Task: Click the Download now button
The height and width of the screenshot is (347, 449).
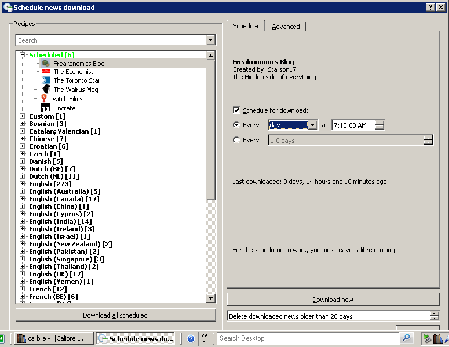Action: pos(333,300)
